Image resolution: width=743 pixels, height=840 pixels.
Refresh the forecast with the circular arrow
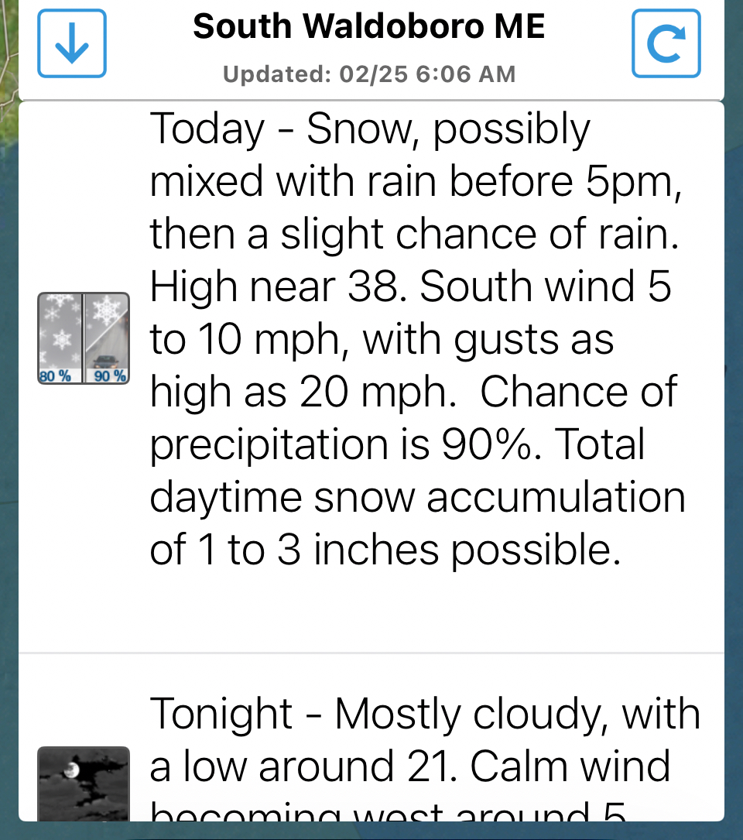pyautogui.click(x=666, y=43)
